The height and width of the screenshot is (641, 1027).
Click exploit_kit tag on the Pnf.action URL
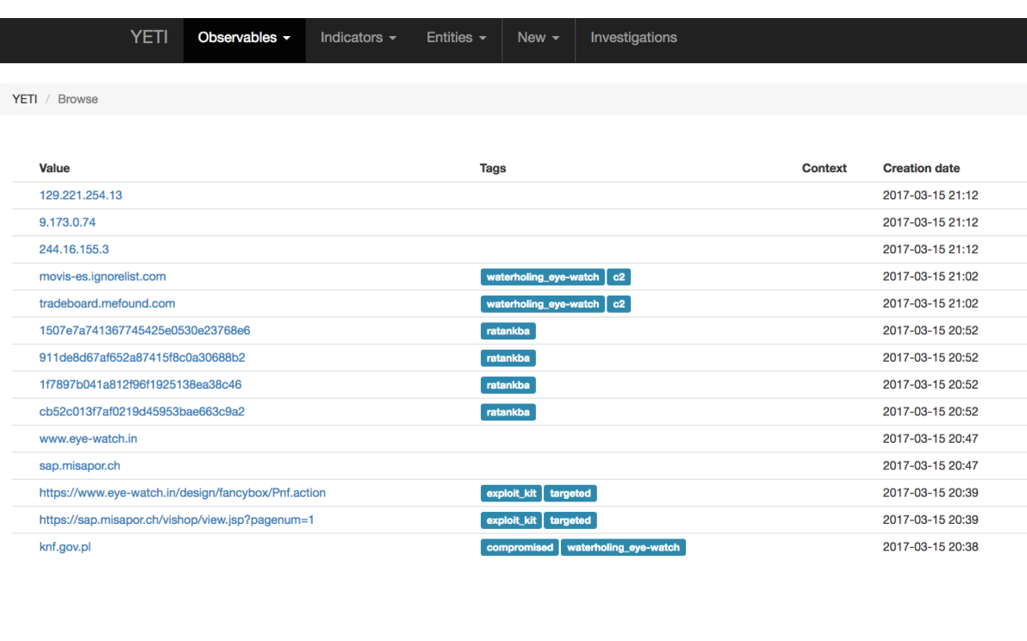tap(511, 494)
